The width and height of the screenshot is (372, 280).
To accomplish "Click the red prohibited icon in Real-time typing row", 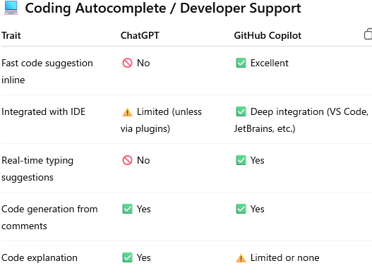I will (127, 160).
